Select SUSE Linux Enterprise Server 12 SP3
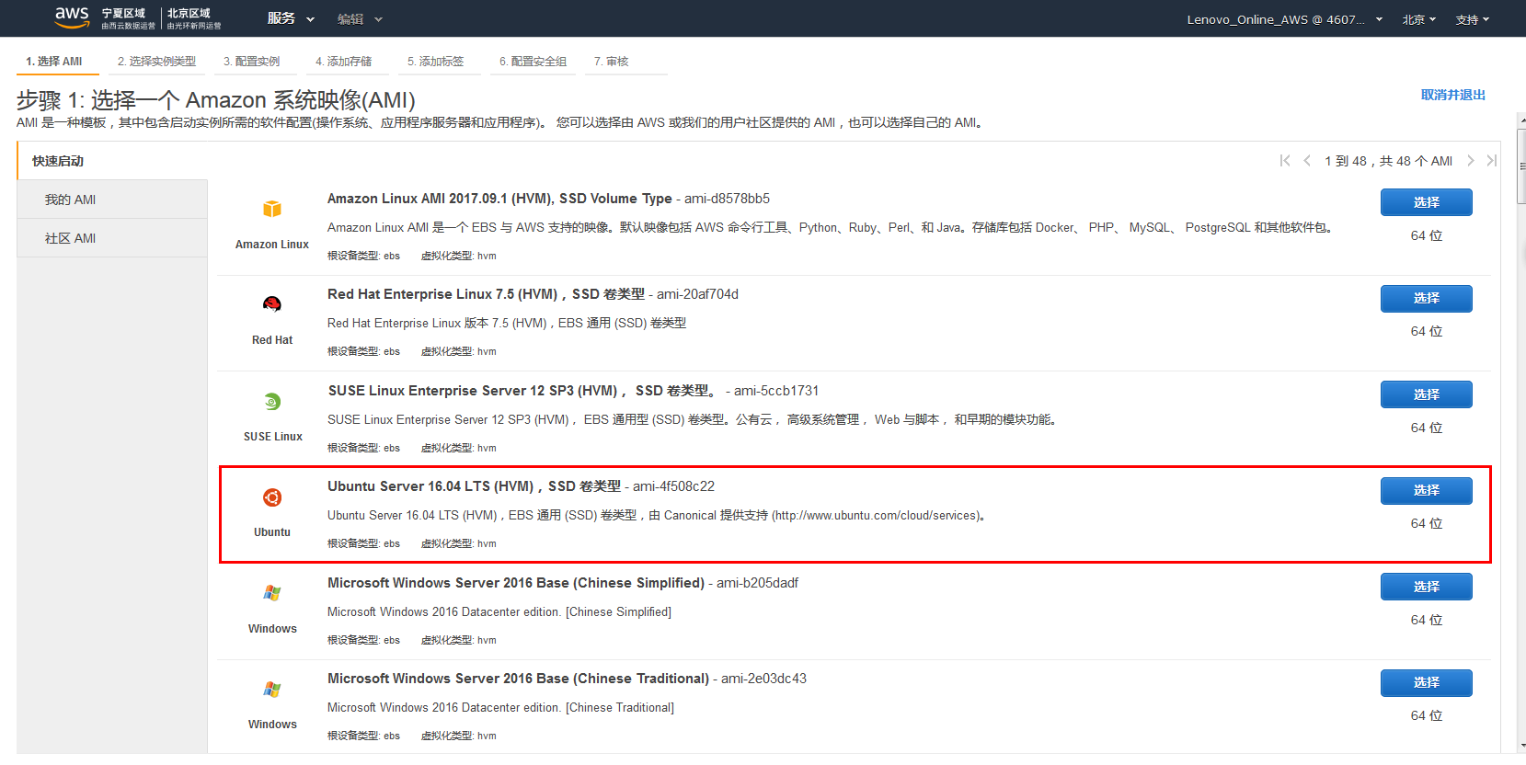The height and width of the screenshot is (765, 1526). pos(1426,394)
